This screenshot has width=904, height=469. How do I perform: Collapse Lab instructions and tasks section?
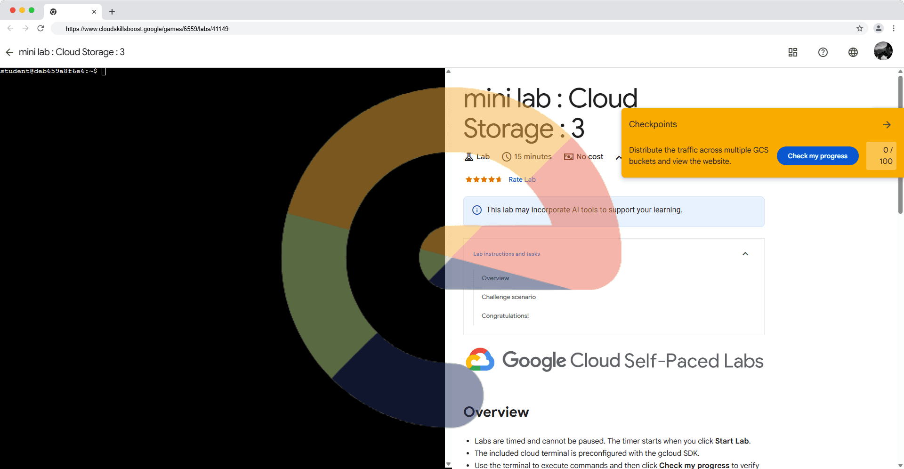tap(745, 254)
